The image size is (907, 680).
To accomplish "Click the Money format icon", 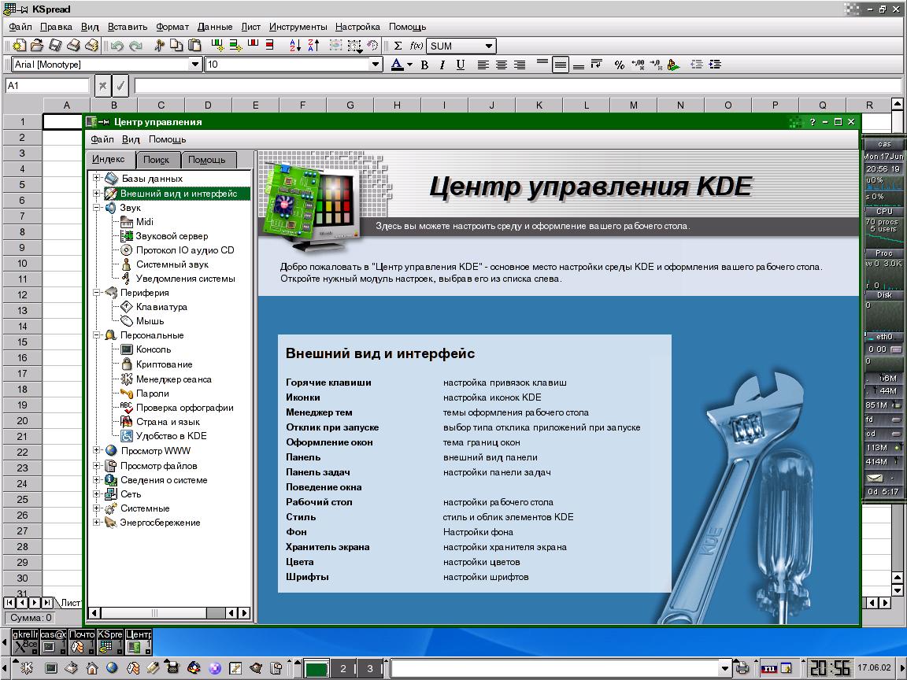I will [x=672, y=65].
